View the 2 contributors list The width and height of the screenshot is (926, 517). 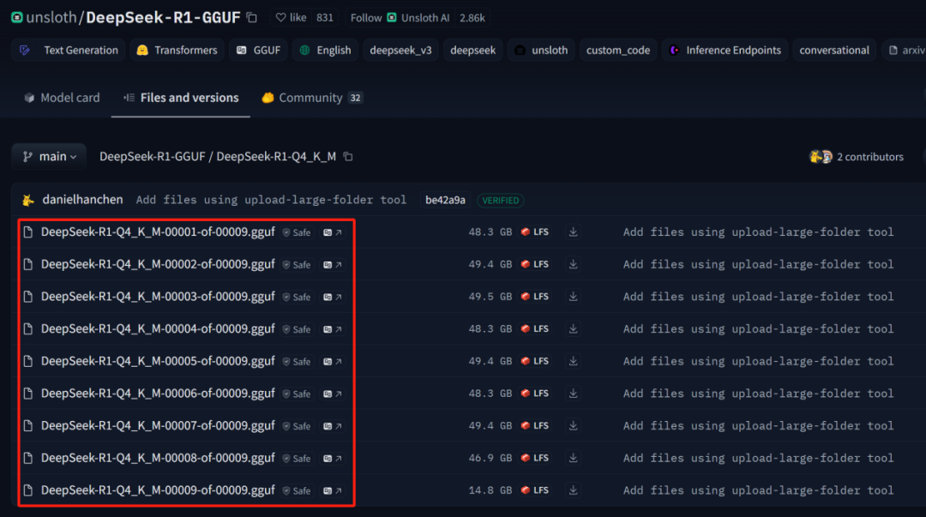(x=857, y=157)
